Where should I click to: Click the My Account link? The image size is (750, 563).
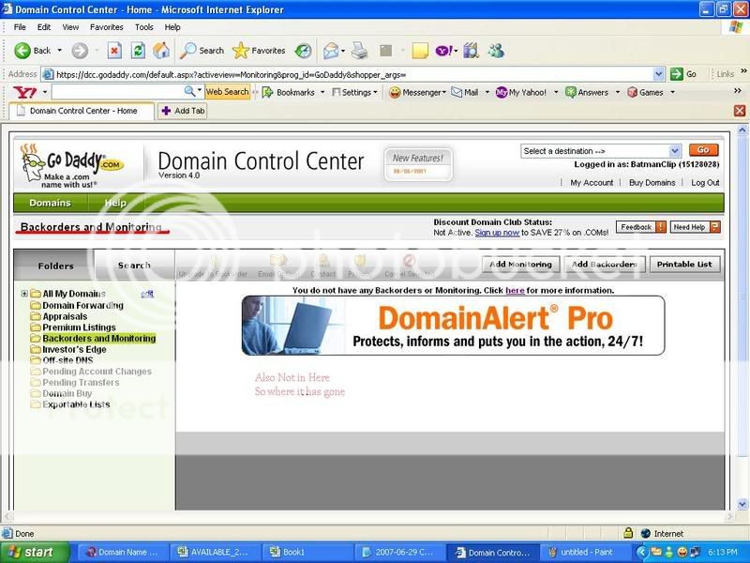592,182
